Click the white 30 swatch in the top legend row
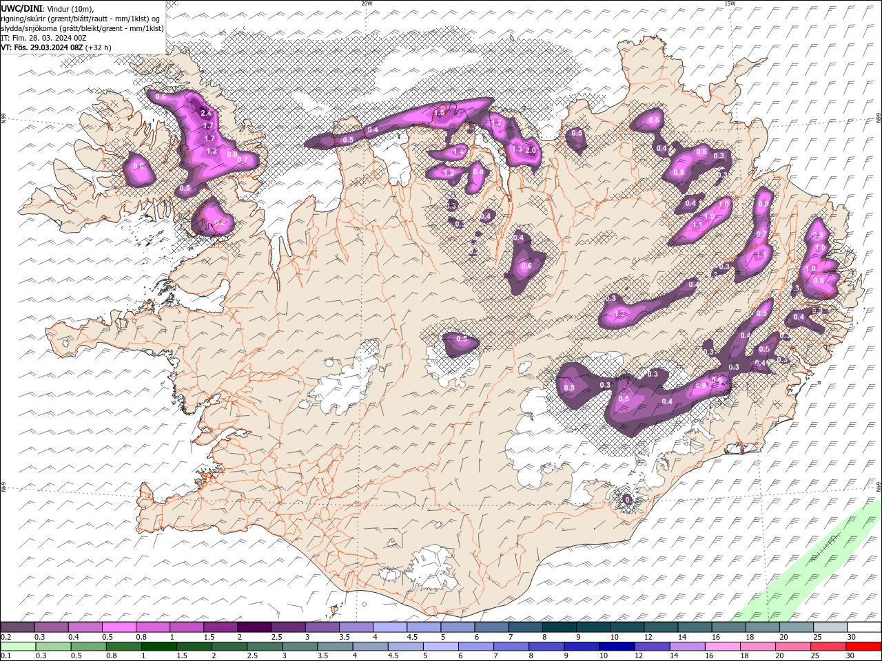This screenshot has height=661, width=882. point(863,627)
